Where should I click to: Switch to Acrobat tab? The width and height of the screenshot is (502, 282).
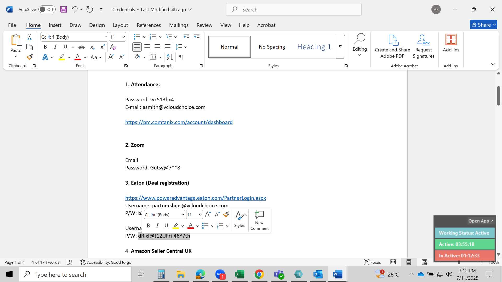click(266, 25)
